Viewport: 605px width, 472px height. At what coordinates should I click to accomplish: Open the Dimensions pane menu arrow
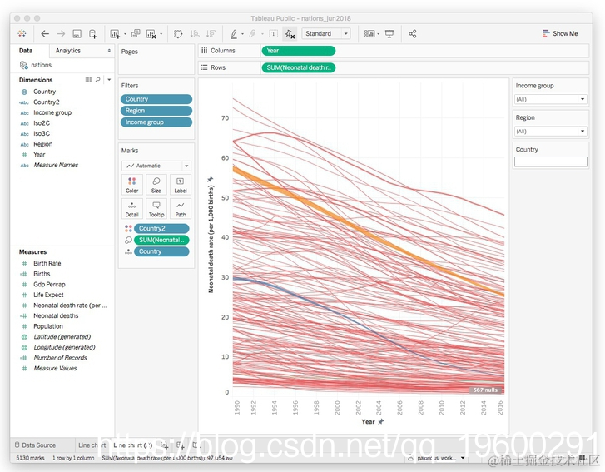109,80
